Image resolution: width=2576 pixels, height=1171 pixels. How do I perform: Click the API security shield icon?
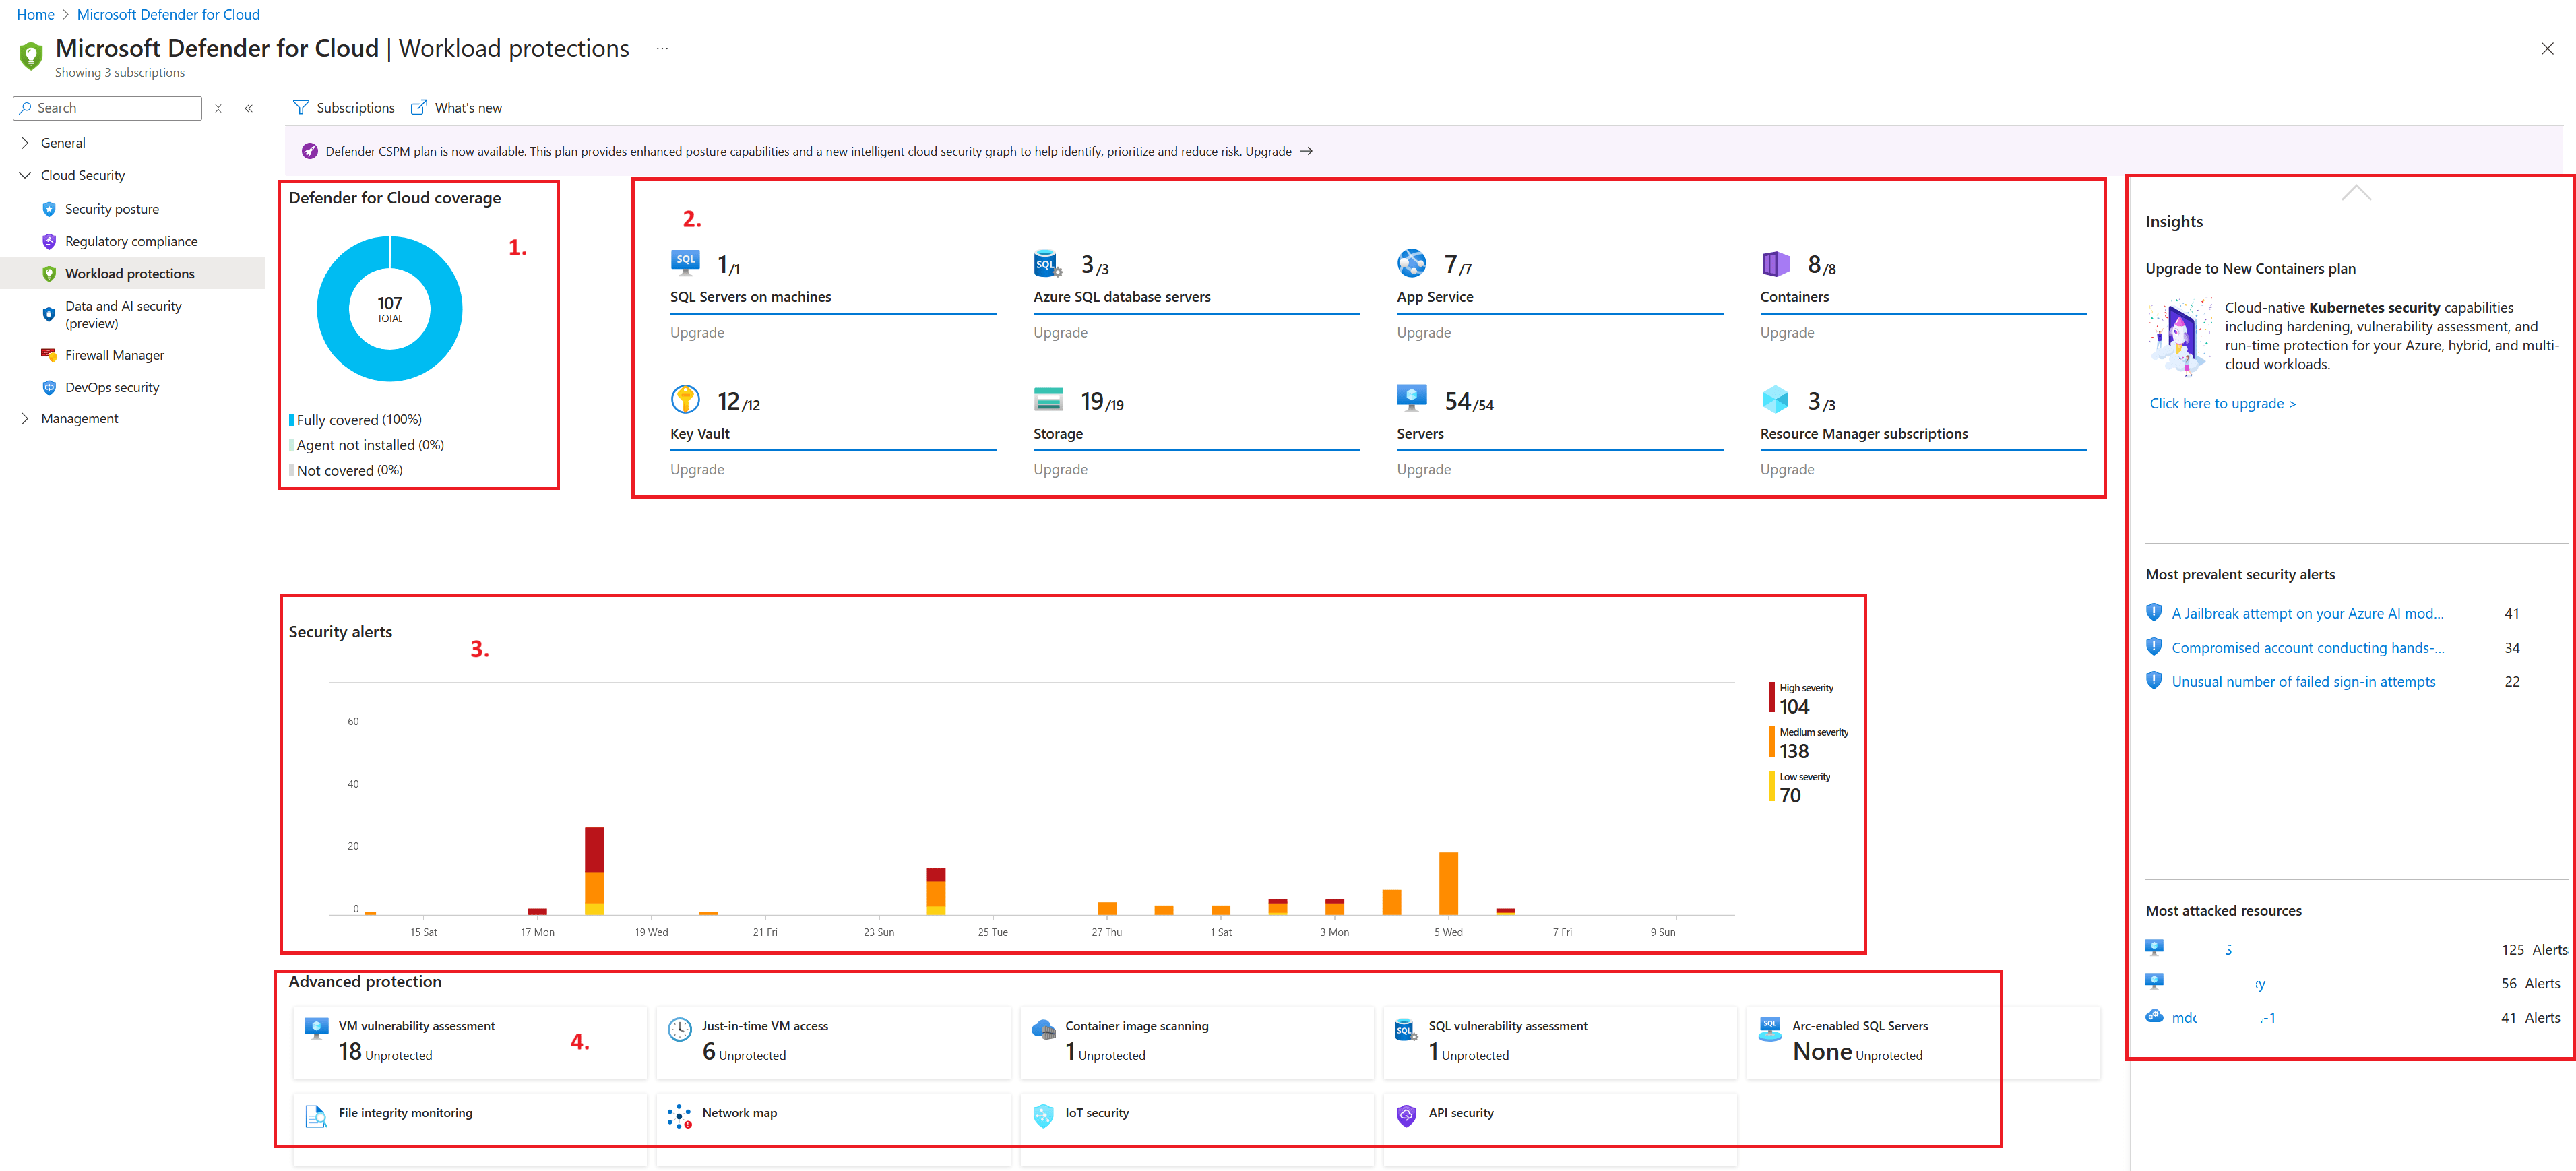pos(1406,1116)
